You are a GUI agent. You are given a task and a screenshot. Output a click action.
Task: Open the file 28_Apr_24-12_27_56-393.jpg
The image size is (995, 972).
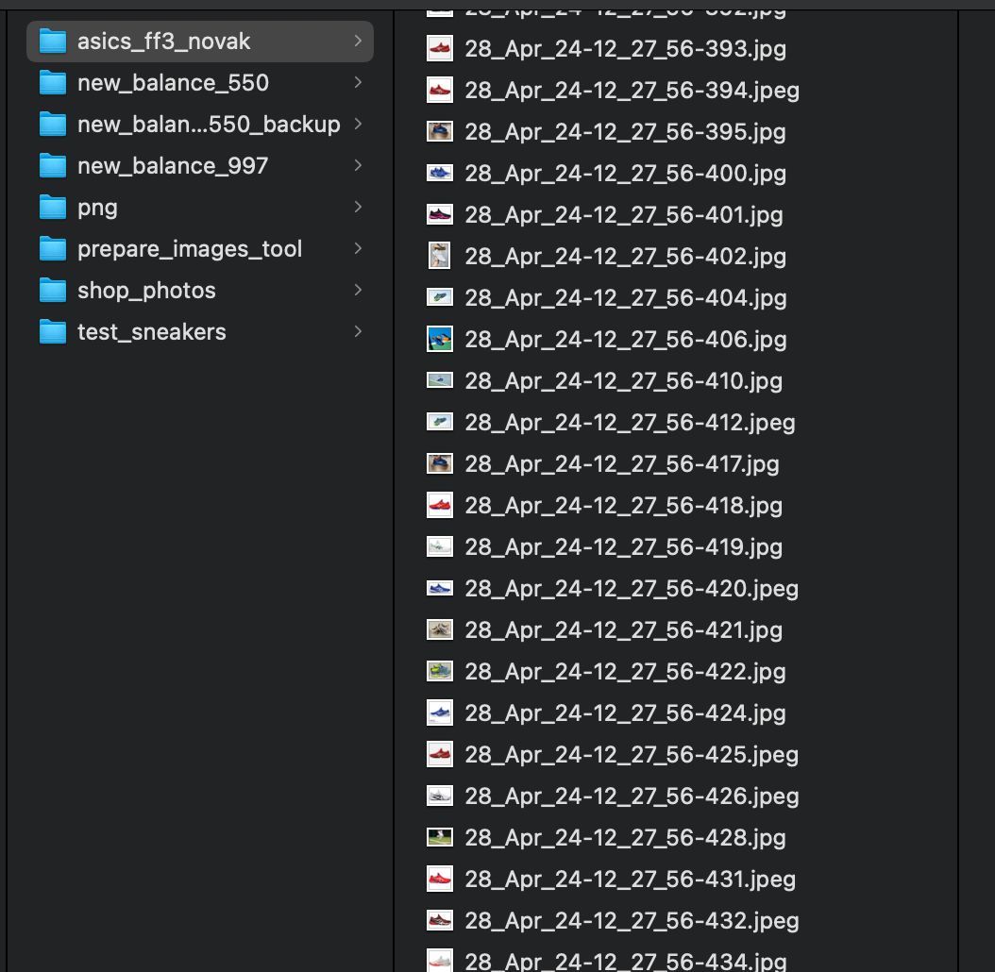[x=624, y=48]
